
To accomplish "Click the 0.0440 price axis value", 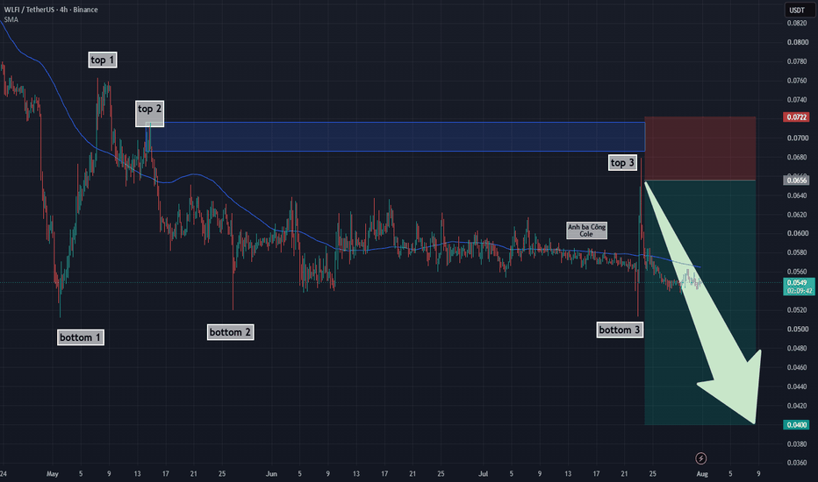I will tap(797, 386).
